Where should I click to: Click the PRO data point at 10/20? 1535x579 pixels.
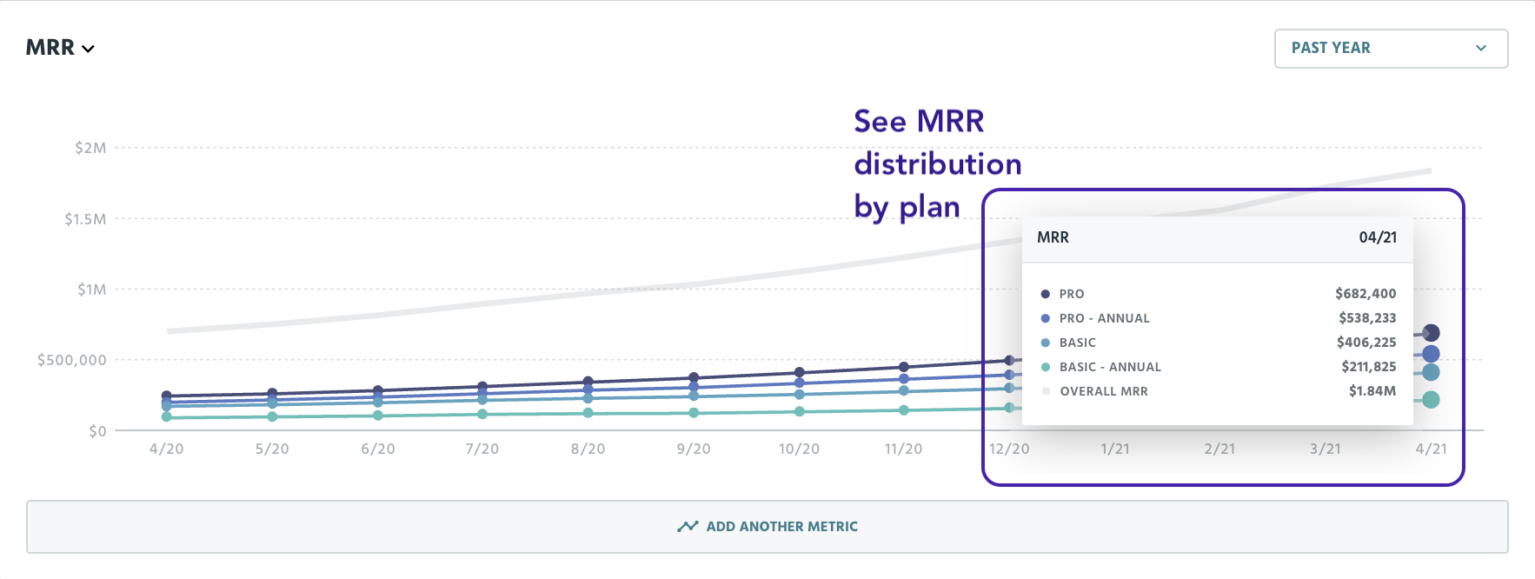pos(799,373)
